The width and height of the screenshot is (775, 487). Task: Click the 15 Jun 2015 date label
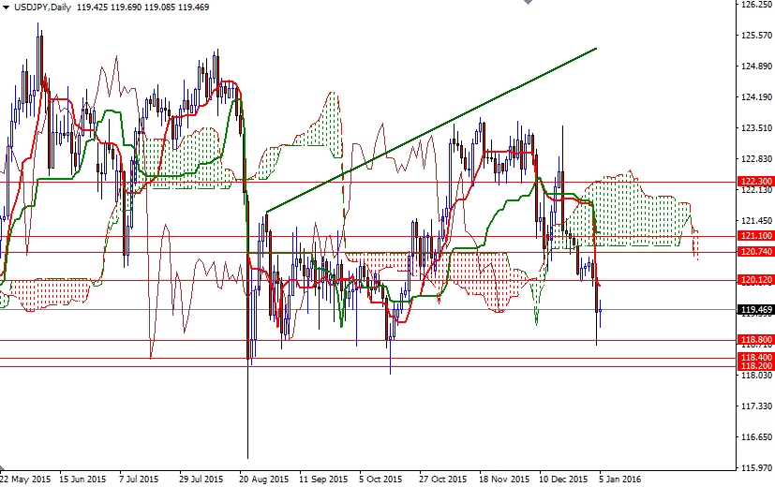tap(82, 480)
